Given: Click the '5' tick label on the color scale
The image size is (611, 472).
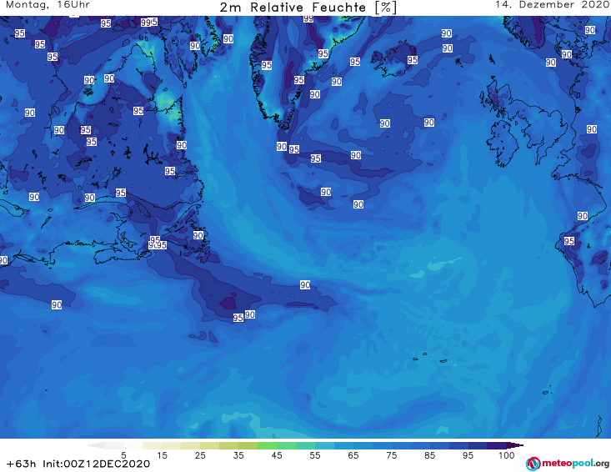Looking at the screenshot, I should [x=123, y=455].
